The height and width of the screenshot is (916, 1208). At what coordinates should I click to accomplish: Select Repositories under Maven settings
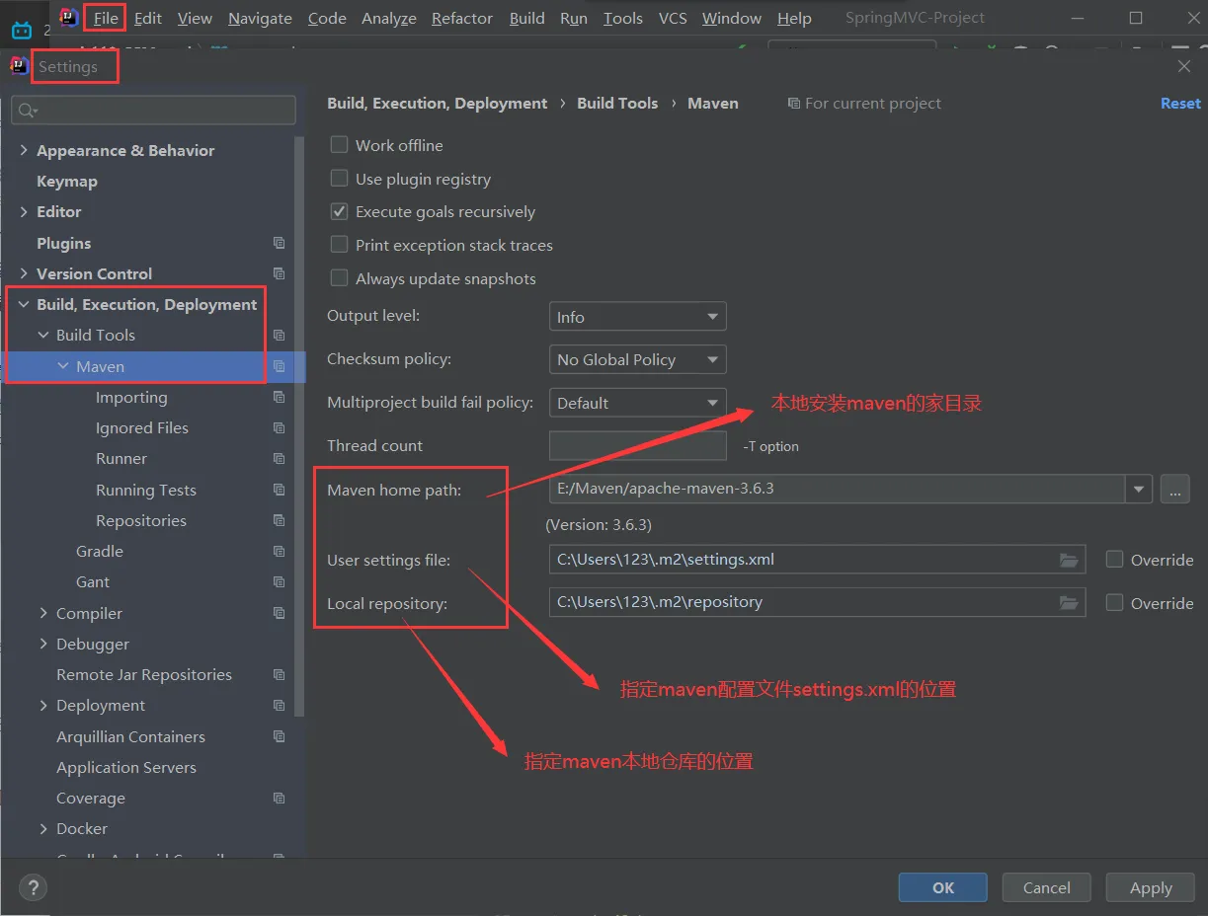click(141, 520)
